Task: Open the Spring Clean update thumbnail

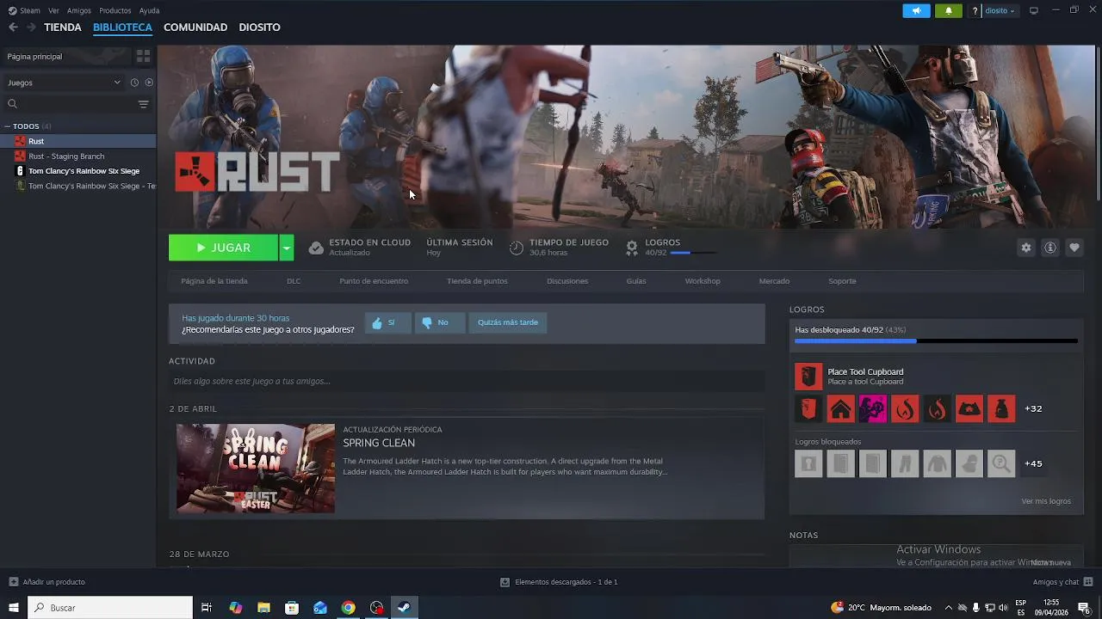Action: tap(256, 469)
